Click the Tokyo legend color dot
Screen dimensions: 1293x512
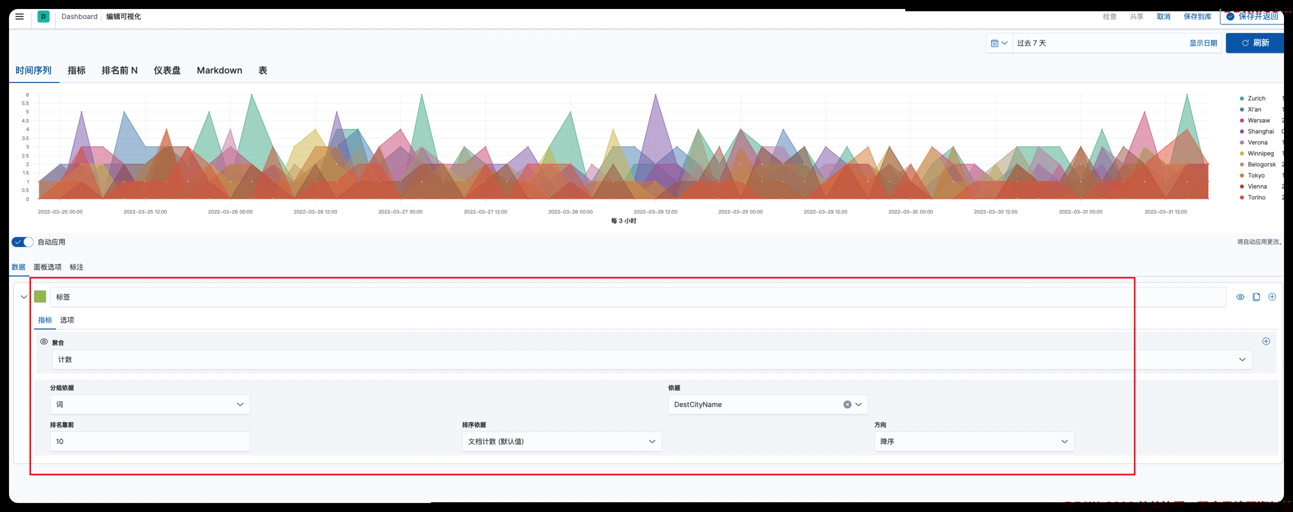(x=1242, y=176)
